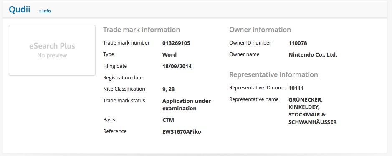Screen dimensions: 392x156
Task: Click the 'Trade mark status' label
Action: [x=124, y=101]
